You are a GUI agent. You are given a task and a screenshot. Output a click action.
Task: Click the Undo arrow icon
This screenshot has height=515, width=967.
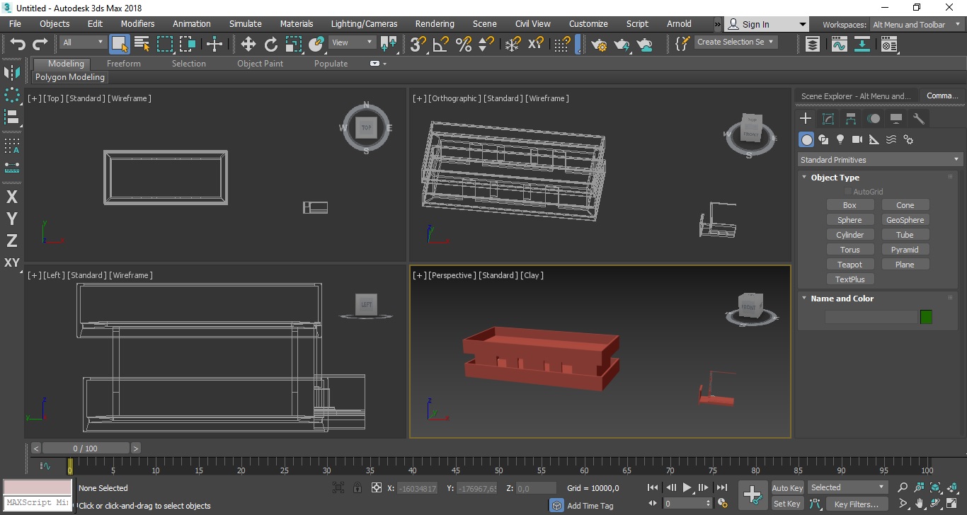click(x=18, y=45)
